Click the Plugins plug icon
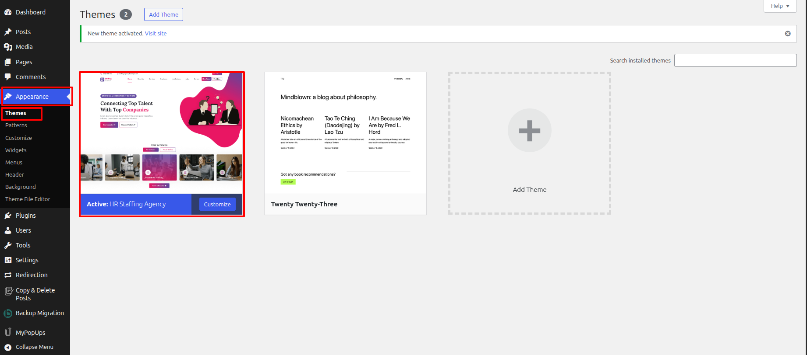 tap(8, 216)
